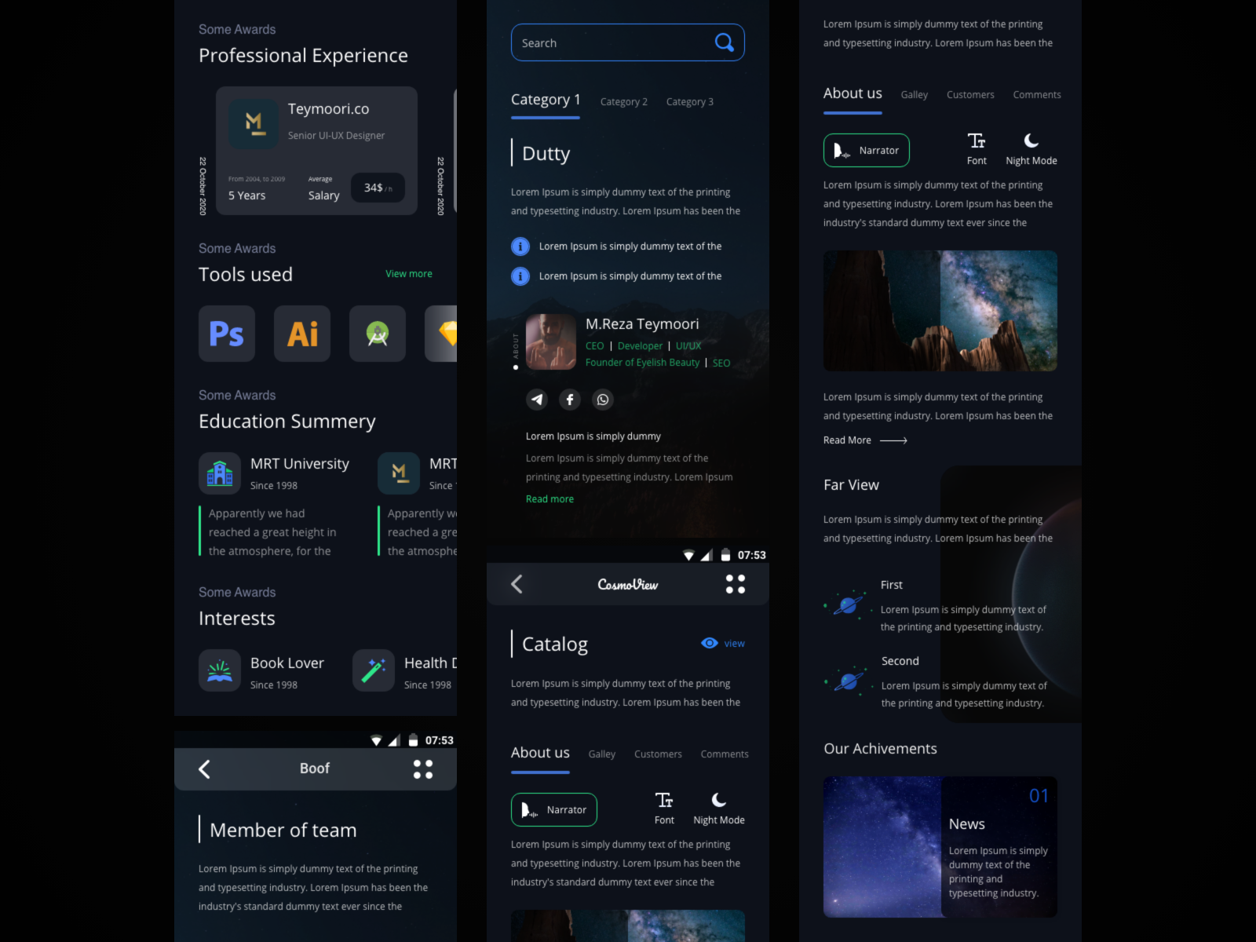Viewport: 1256px width, 942px height.
Task: Select the Illustrator icon under Tools used
Action: pyautogui.click(x=302, y=334)
